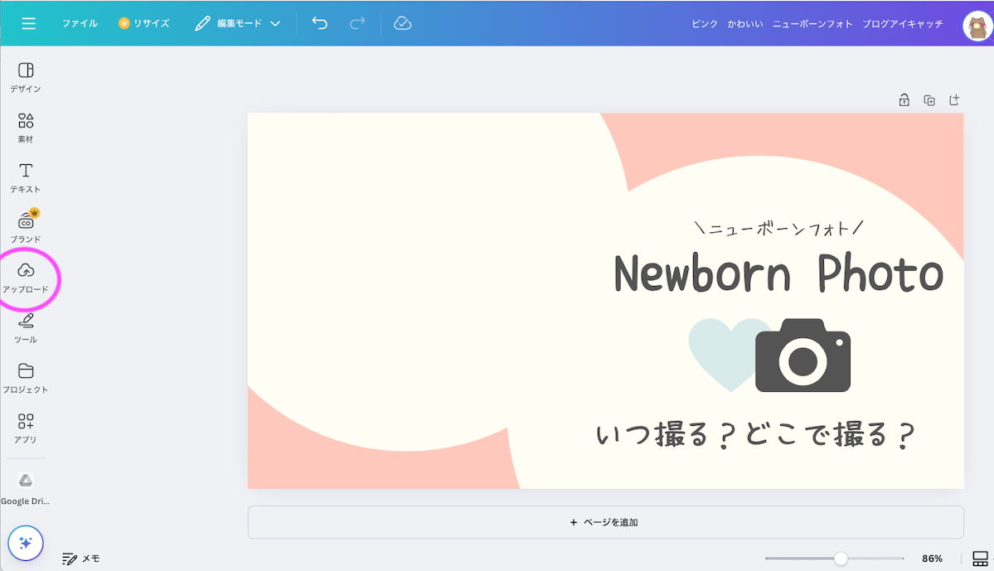Open the profile avatar menu
994x571 pixels.
pos(977,27)
